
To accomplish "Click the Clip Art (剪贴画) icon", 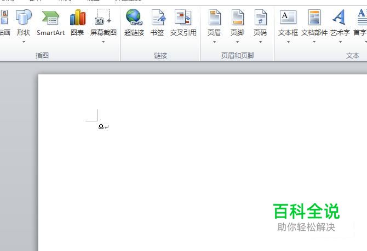I will click(4, 17).
